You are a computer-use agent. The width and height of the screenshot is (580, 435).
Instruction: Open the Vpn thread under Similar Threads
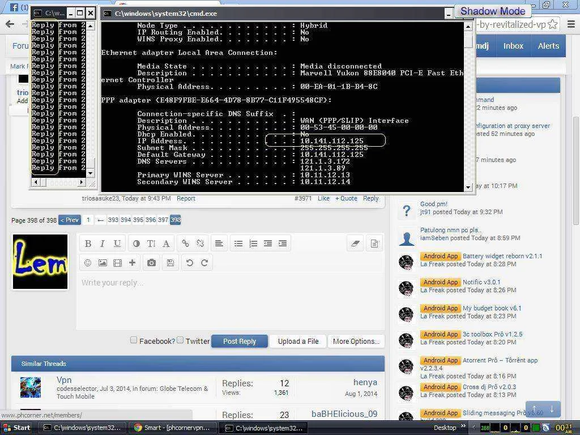tap(64, 380)
